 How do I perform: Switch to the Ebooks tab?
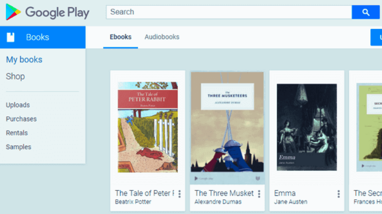point(121,37)
